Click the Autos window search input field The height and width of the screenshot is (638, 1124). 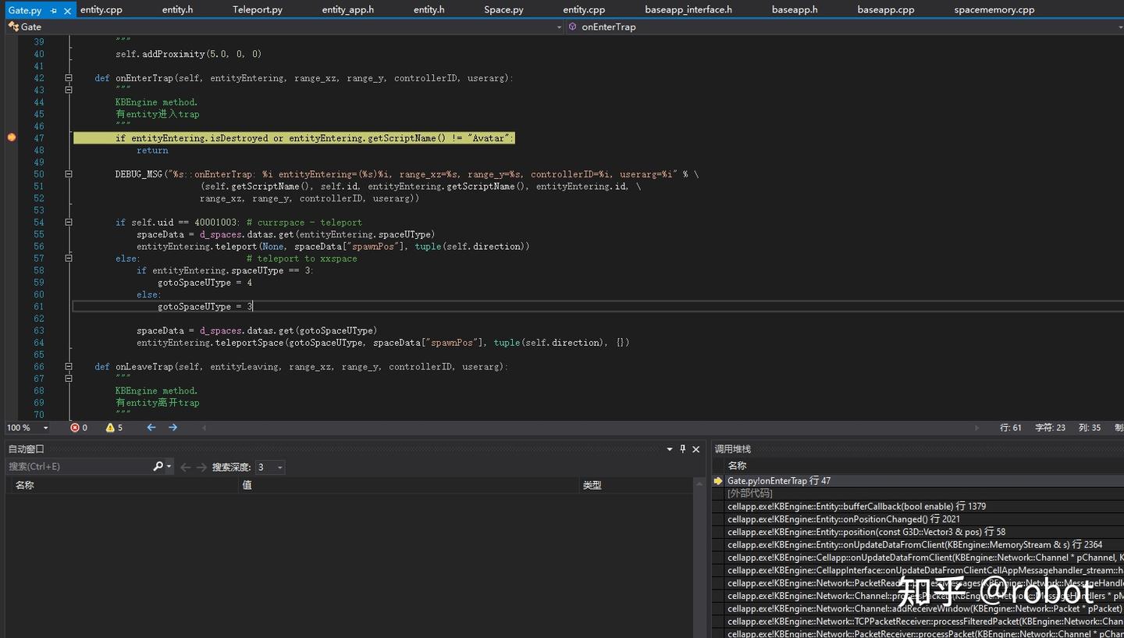(x=78, y=466)
